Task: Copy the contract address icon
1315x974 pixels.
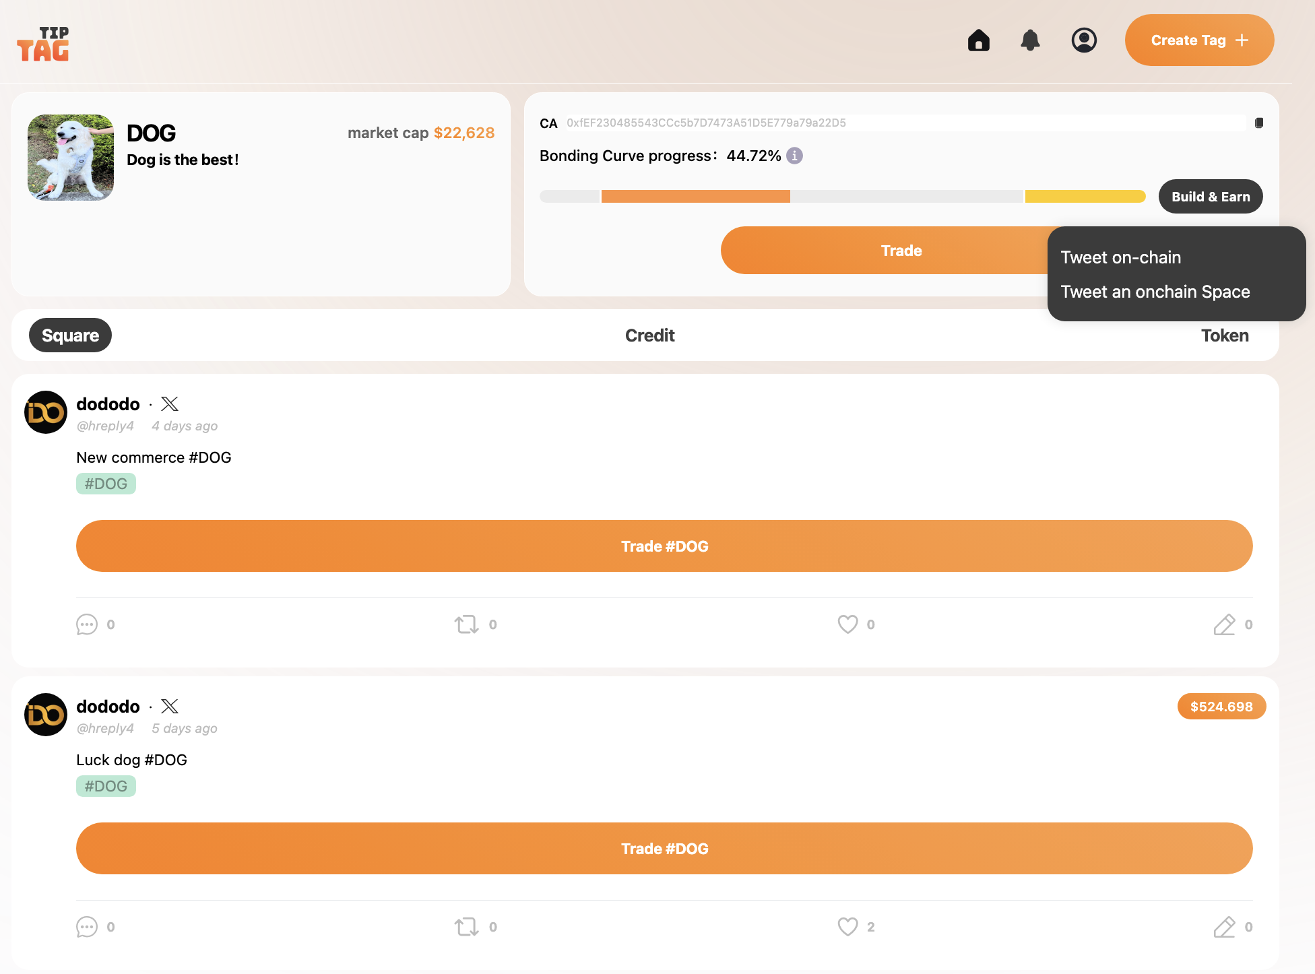Action: [1259, 123]
